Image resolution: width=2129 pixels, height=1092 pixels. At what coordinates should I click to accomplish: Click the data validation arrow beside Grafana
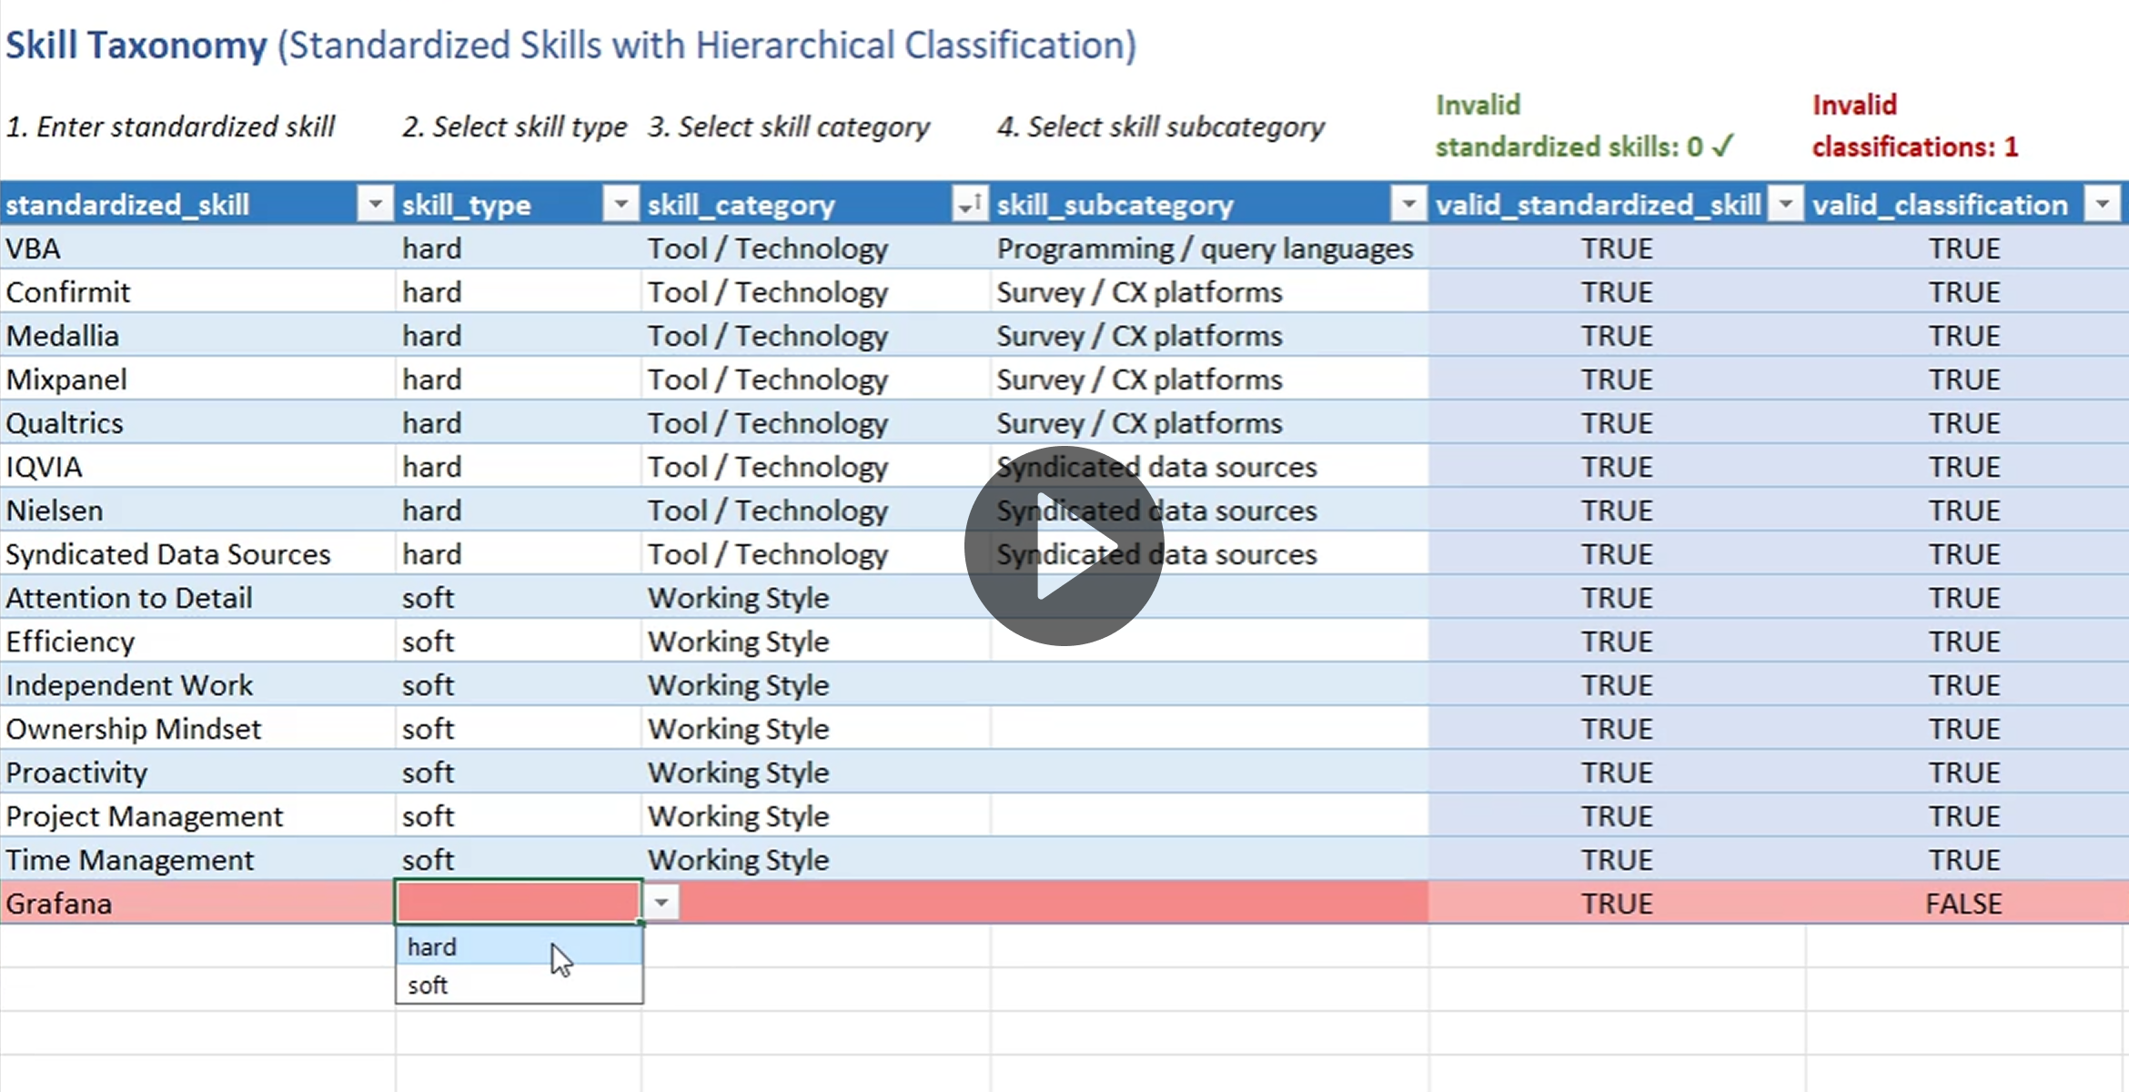[x=662, y=903]
